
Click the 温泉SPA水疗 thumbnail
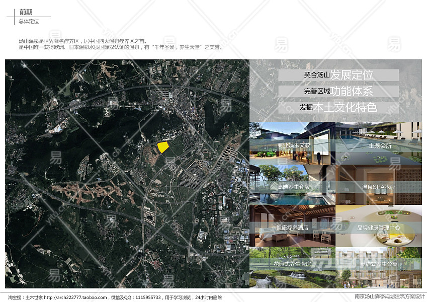379,185
